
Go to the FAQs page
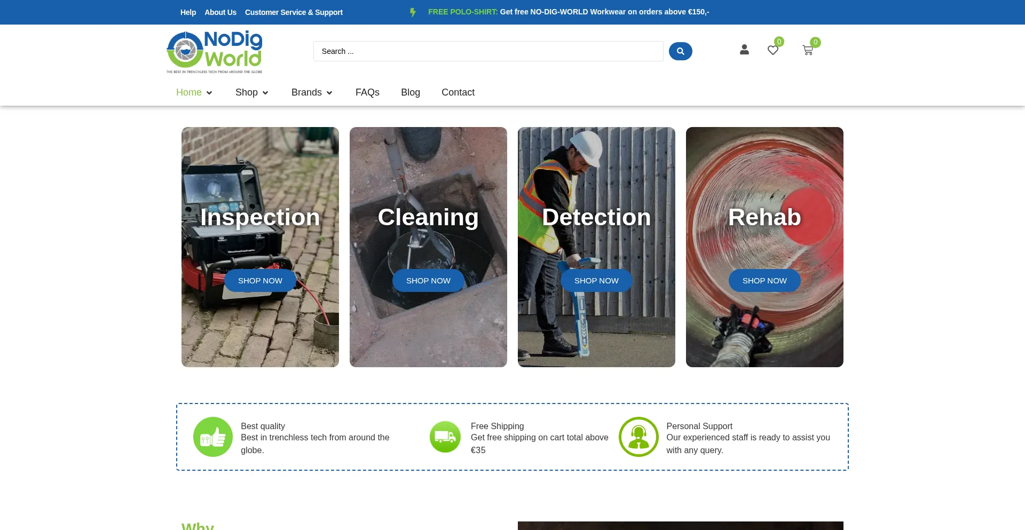point(367,92)
